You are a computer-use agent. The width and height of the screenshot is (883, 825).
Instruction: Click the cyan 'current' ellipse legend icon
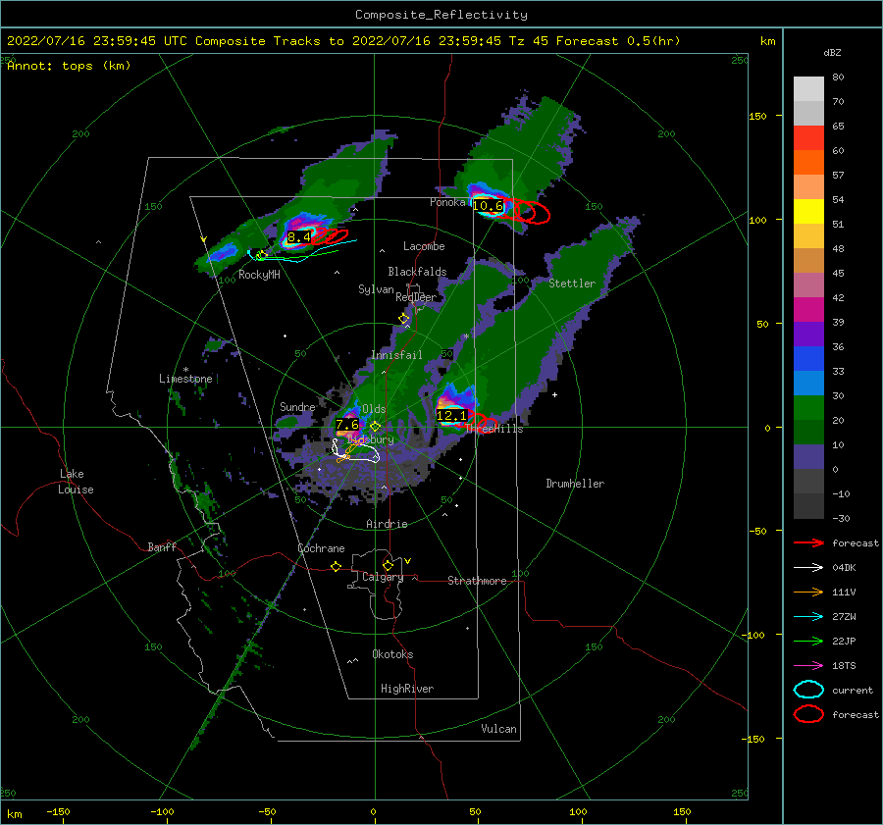click(808, 690)
